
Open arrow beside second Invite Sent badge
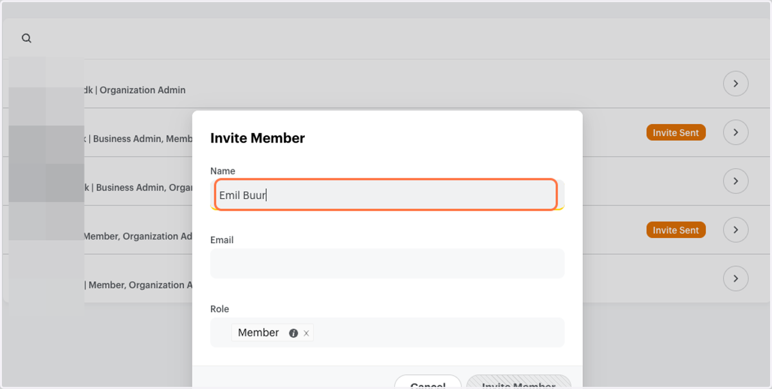(735, 230)
